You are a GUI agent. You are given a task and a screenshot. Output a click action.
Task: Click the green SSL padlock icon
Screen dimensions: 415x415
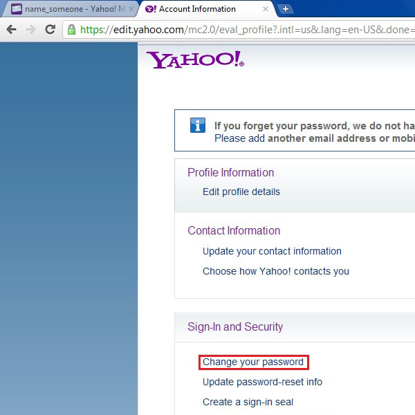tap(71, 29)
